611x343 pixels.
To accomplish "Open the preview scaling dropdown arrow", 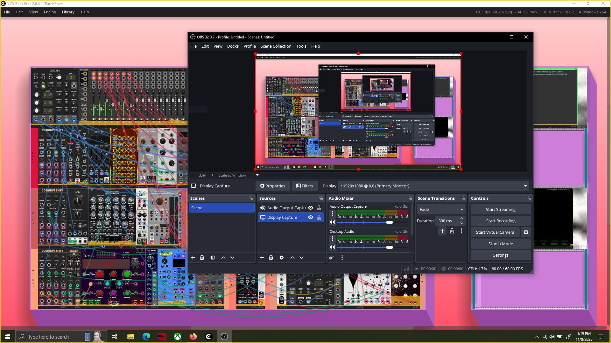I will point(257,175).
